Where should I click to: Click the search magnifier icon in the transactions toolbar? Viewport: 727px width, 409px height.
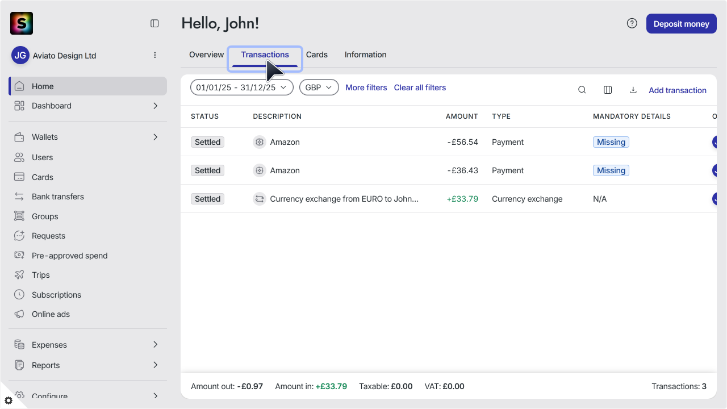(x=582, y=90)
